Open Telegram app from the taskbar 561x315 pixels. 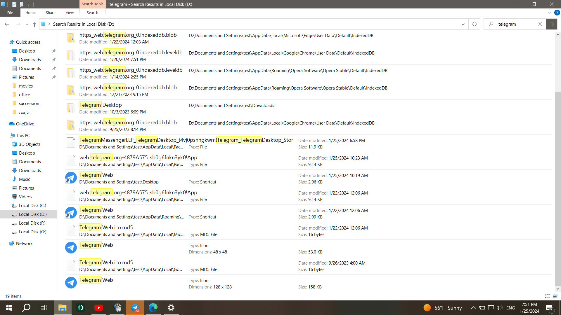click(135, 308)
